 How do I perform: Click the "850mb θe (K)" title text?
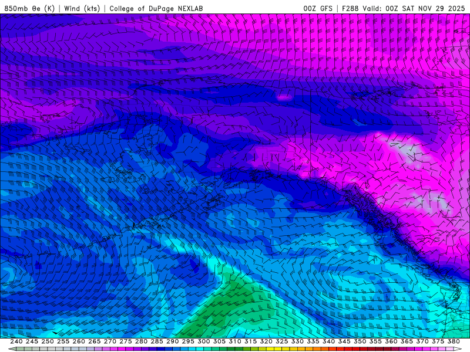[x=29, y=8]
